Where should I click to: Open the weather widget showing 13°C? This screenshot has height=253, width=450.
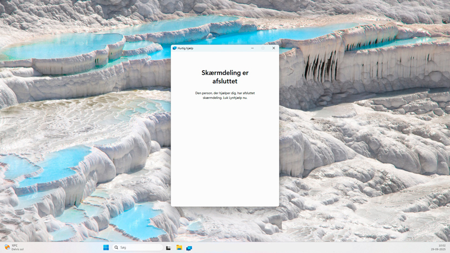coord(13,247)
